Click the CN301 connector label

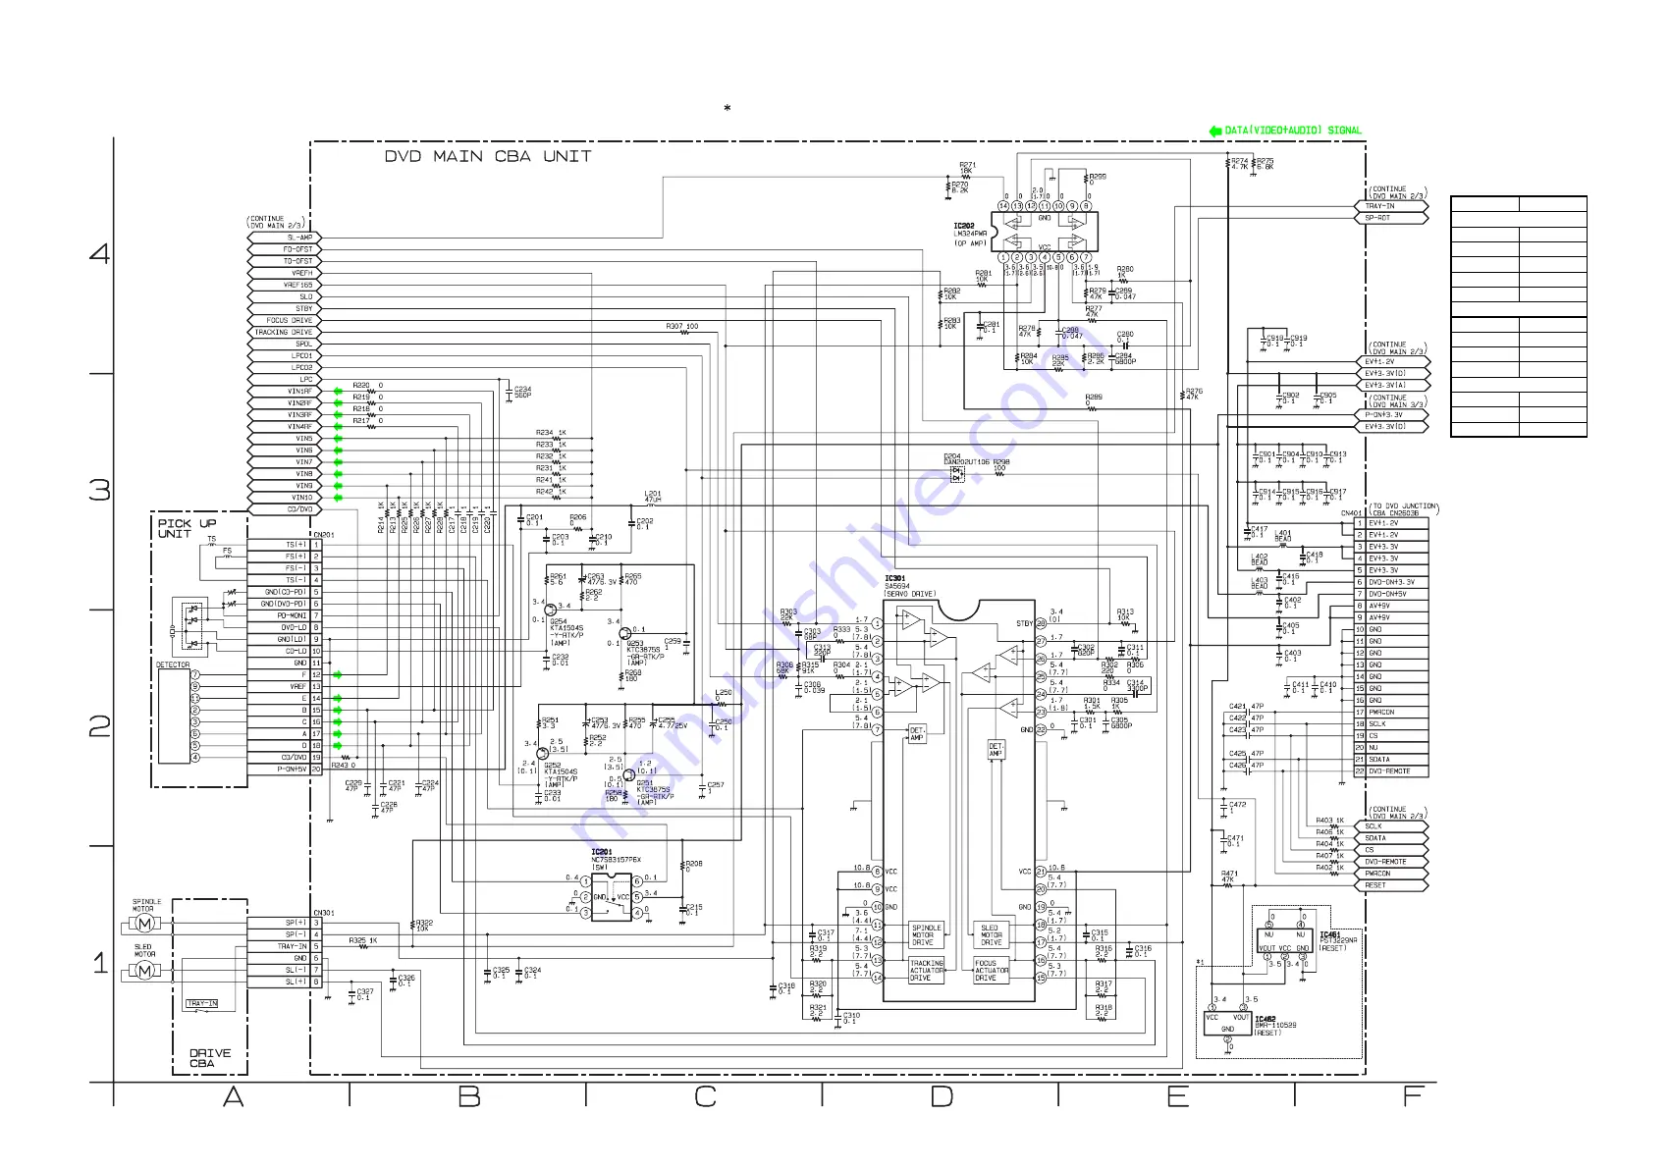point(324,913)
